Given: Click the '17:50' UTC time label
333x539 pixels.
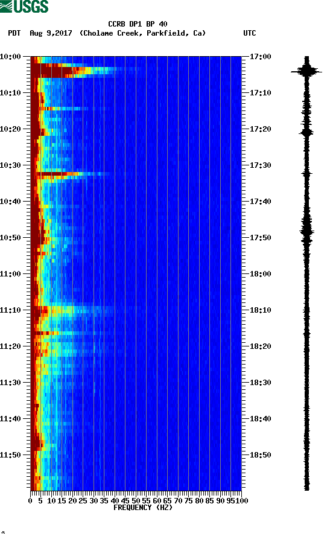Looking at the screenshot, I should 260,238.
